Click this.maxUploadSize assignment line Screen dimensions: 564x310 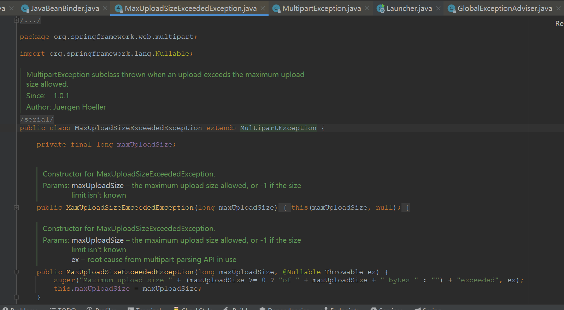pos(128,289)
